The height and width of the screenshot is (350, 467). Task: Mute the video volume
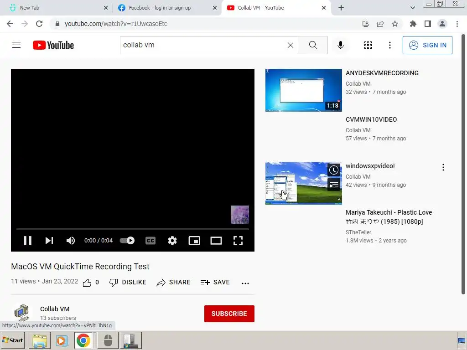(x=71, y=241)
